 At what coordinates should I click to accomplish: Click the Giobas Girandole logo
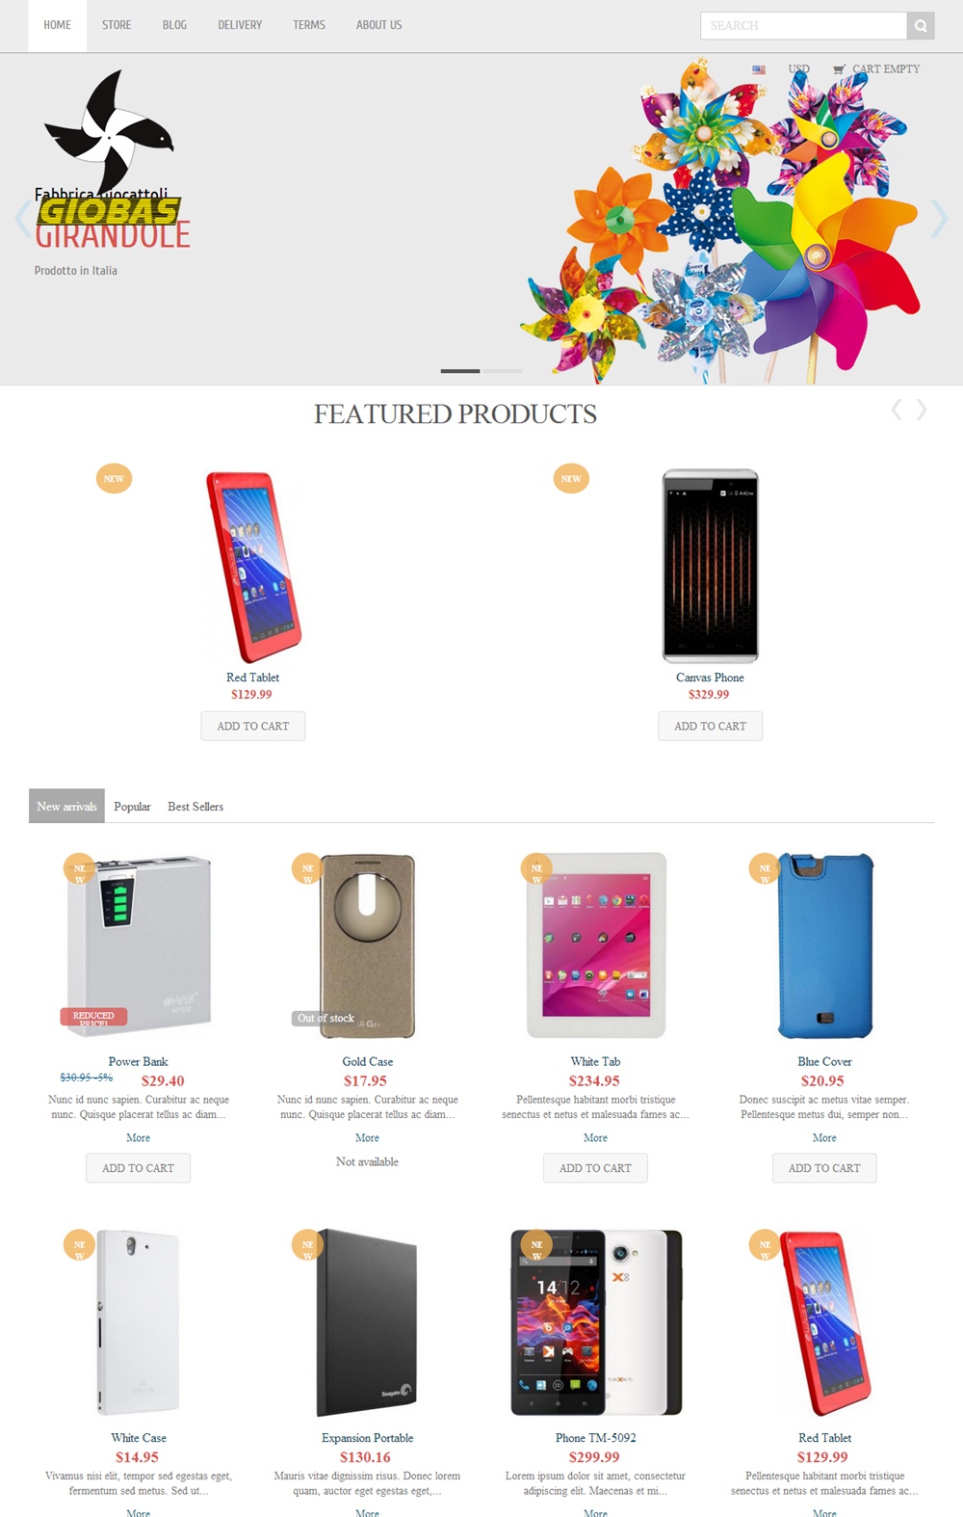(112, 160)
